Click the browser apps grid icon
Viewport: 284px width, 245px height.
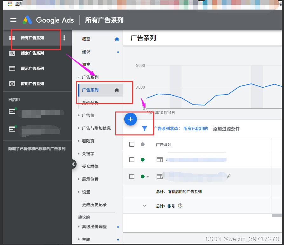pyautogui.click(x=10, y=4)
